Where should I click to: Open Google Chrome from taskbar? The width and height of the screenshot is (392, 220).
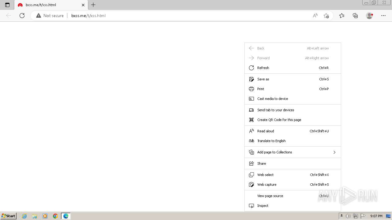tap(55, 216)
